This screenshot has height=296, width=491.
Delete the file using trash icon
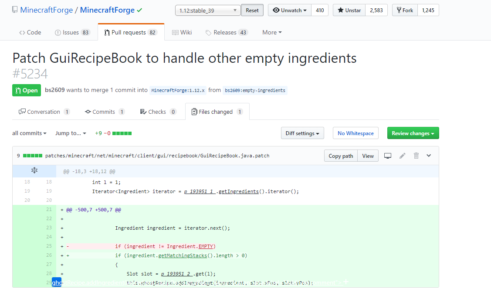pos(416,156)
